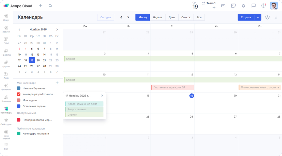Open the Старт section in sidebar
Viewport: 282px width, 156px height.
pos(6,18)
